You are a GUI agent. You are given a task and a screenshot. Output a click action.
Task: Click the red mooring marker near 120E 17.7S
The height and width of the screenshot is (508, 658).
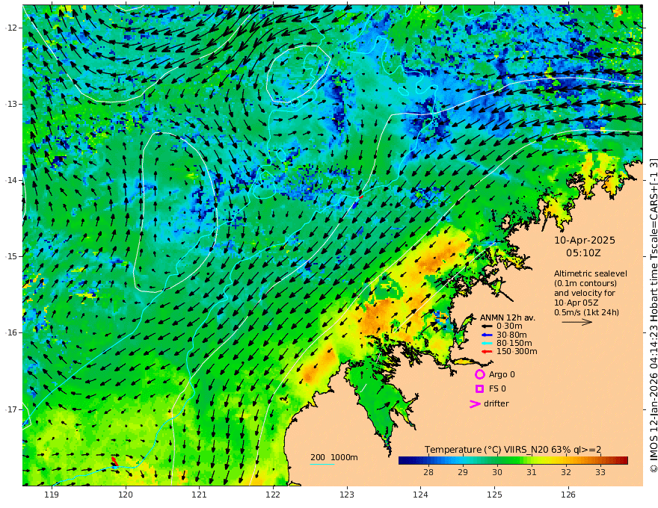coord(114,461)
